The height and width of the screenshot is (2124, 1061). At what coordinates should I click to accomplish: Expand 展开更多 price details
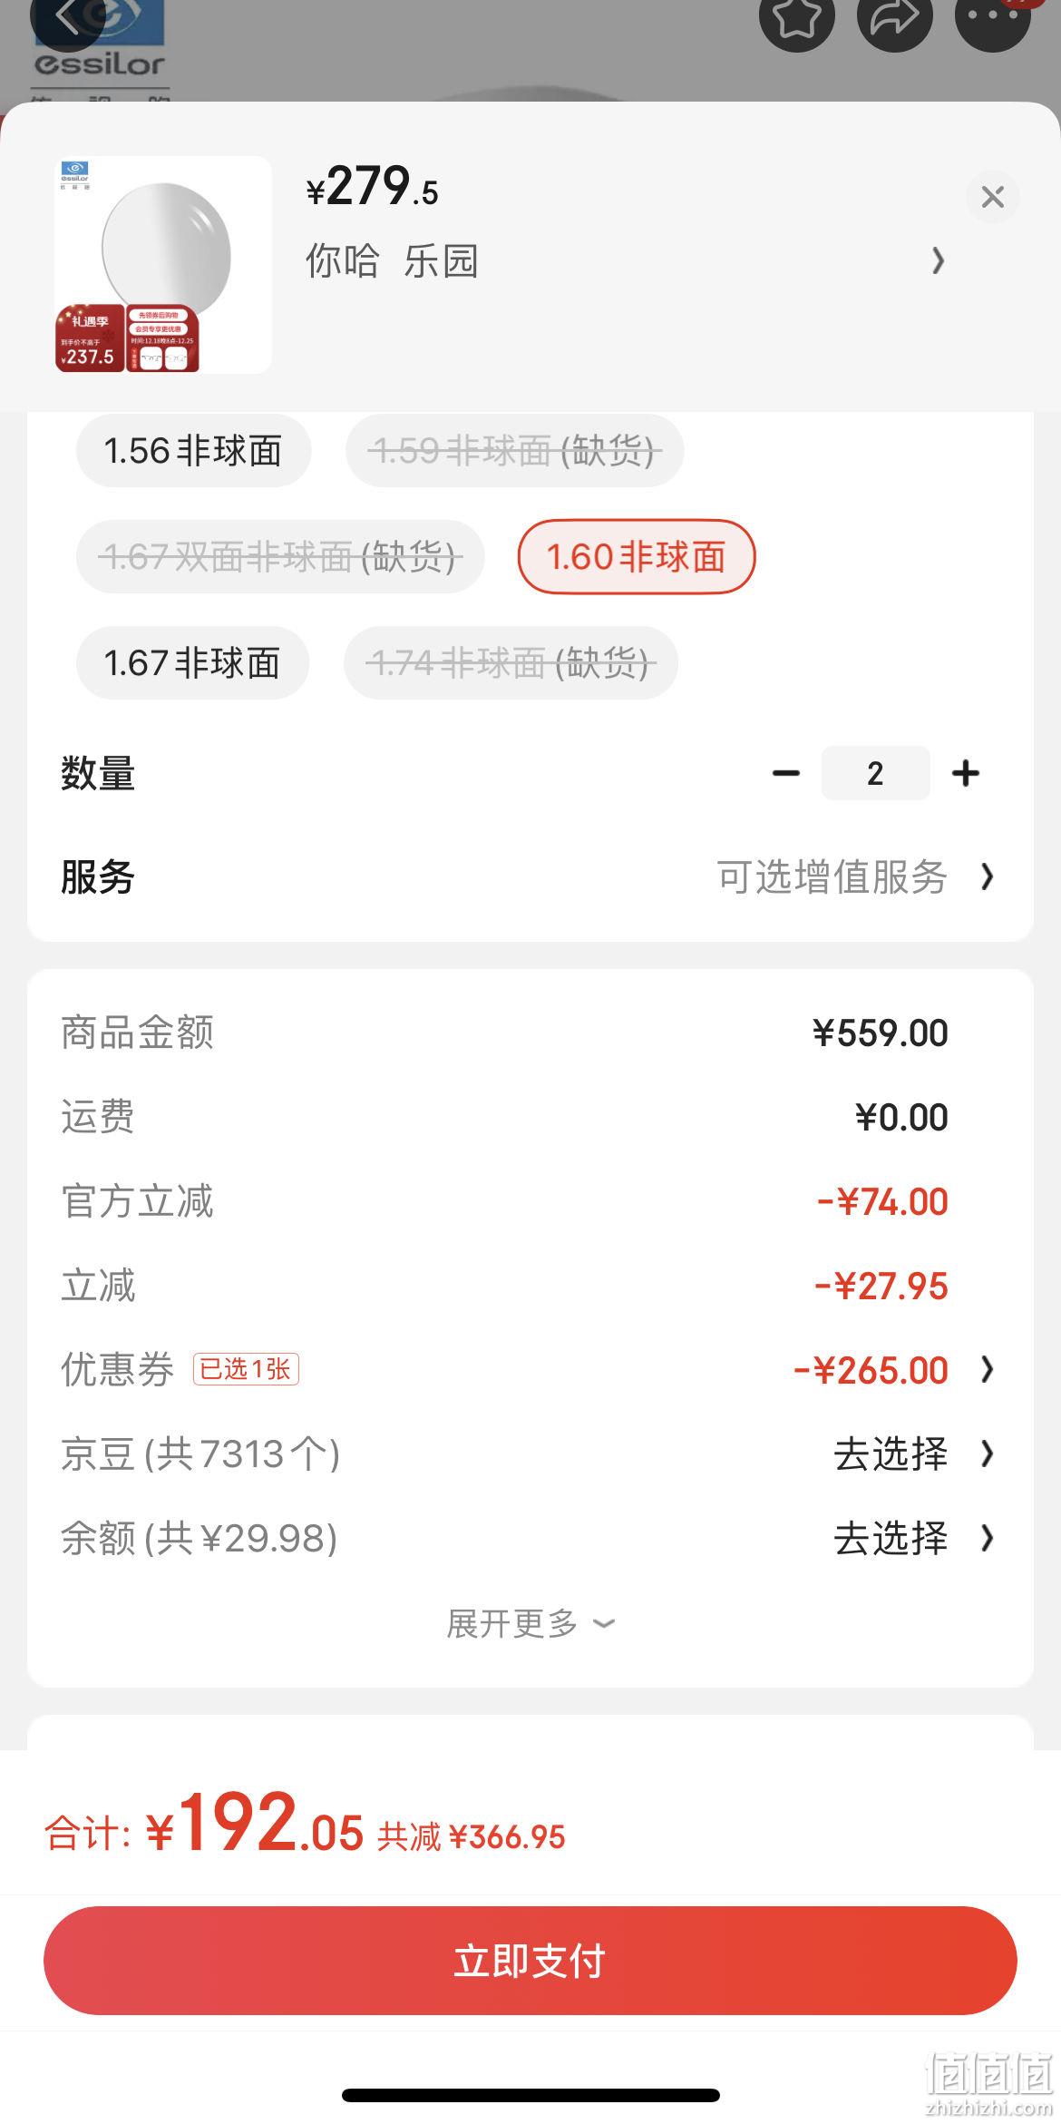(530, 1624)
